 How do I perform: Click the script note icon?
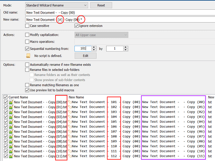pos(28,56)
